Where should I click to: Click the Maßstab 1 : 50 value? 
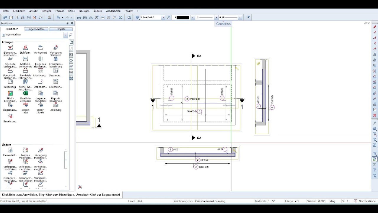pos(272,201)
